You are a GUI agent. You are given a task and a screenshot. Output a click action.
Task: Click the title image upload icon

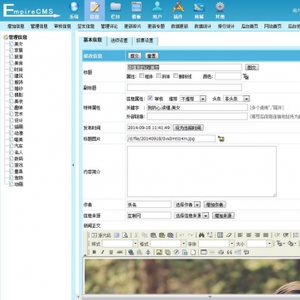pyautogui.click(x=221, y=138)
